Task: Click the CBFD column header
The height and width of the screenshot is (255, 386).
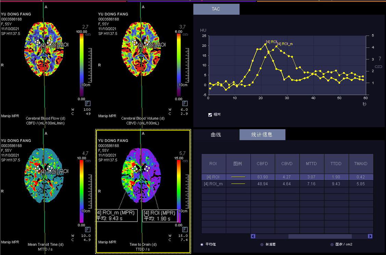Action: point(263,164)
